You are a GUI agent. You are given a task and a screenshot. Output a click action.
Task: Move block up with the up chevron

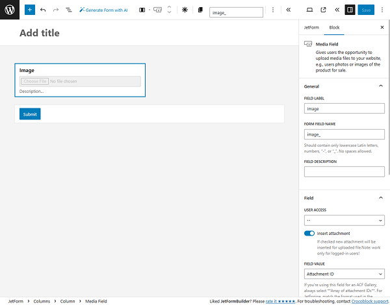point(170,7)
